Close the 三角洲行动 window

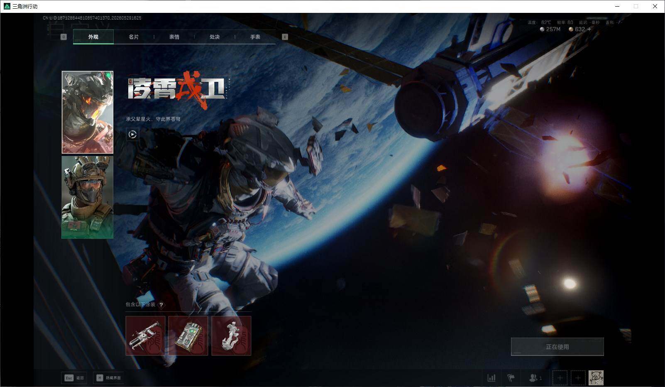point(655,6)
